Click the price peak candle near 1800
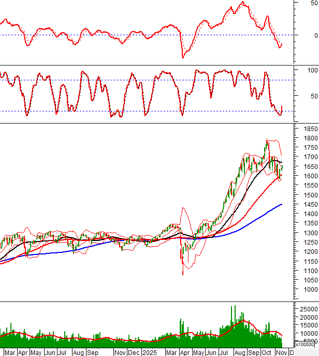 267,140
